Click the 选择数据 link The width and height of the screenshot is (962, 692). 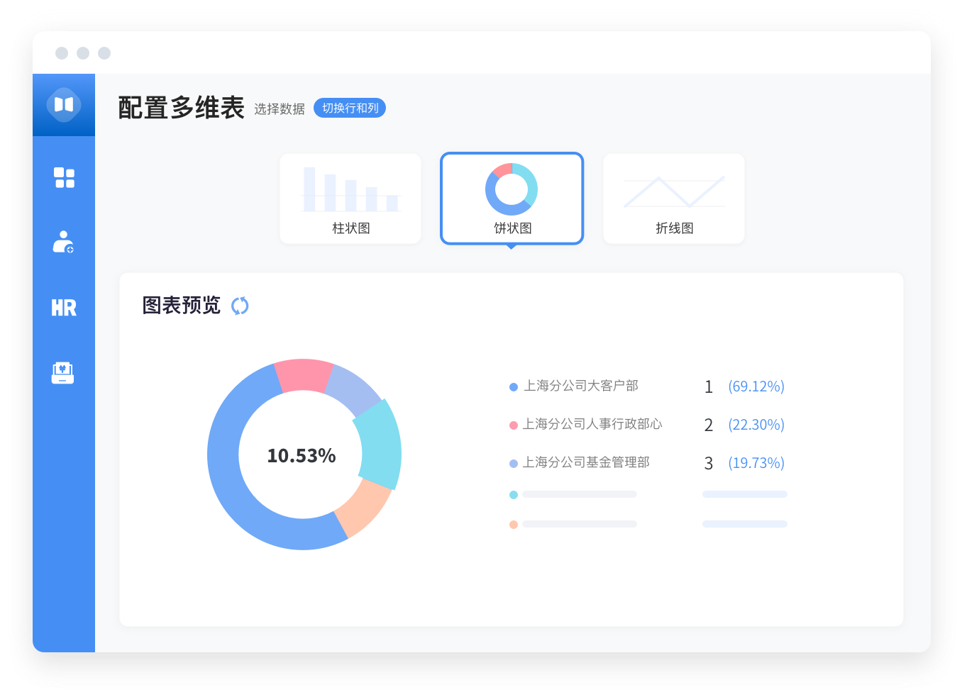280,108
